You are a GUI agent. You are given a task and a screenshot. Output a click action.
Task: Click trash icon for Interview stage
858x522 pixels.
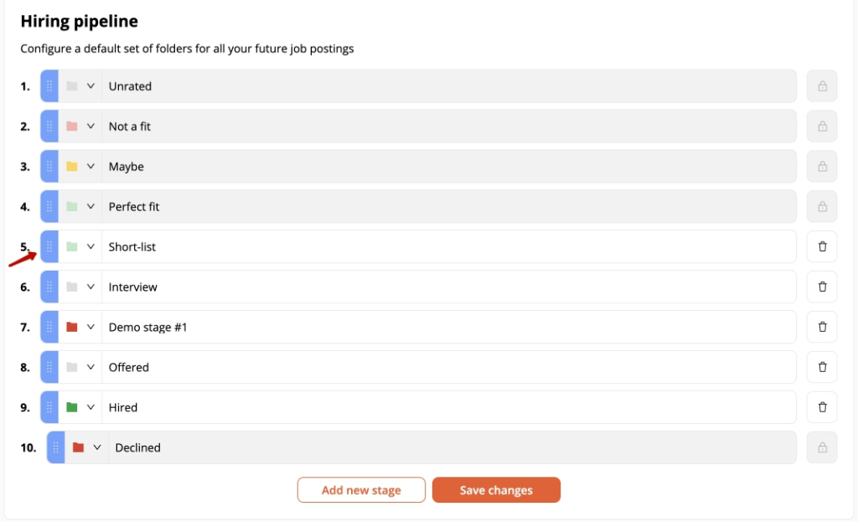(822, 287)
